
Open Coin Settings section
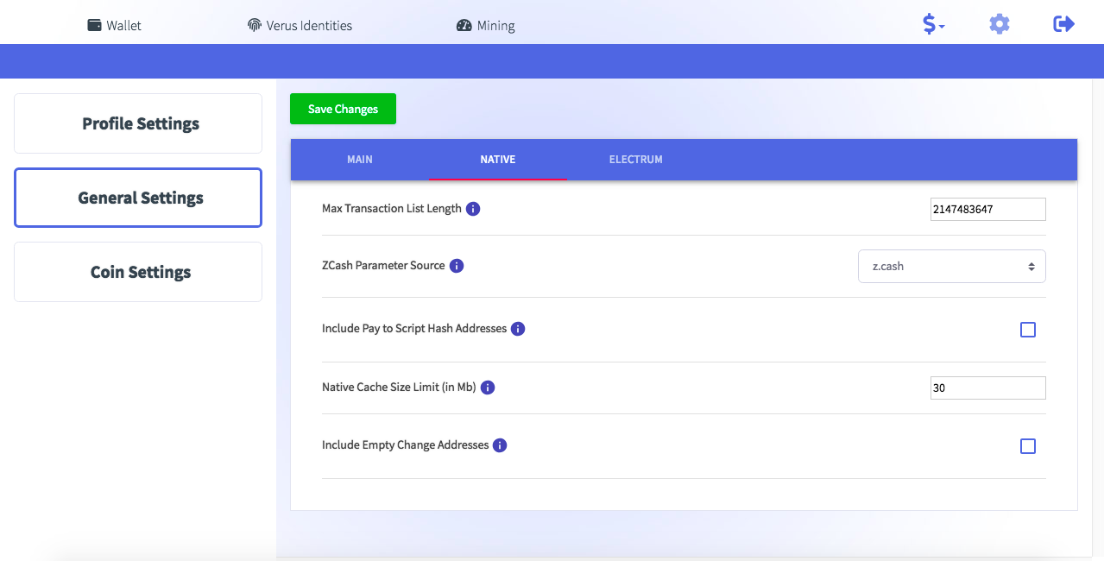tap(138, 272)
